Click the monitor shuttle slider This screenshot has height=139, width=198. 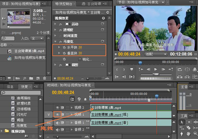coord(156,74)
